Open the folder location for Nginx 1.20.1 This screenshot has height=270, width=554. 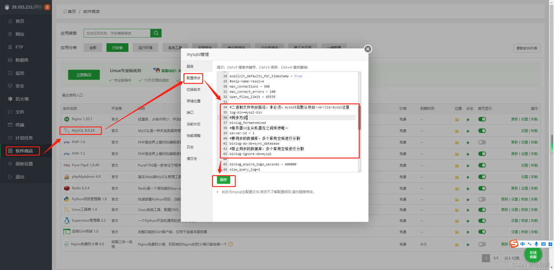click(457, 119)
